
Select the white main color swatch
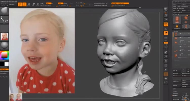7,64
